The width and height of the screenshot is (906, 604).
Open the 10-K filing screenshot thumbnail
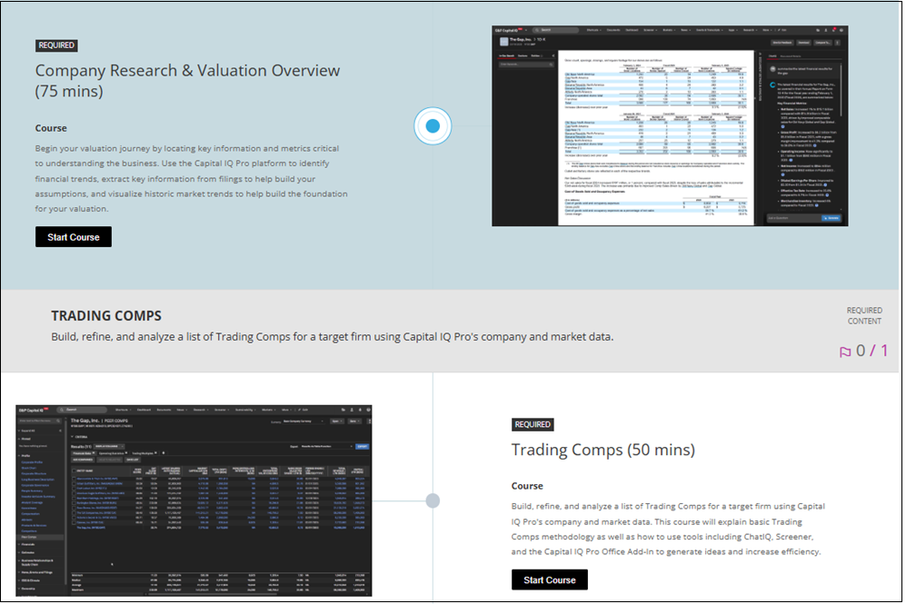point(670,126)
